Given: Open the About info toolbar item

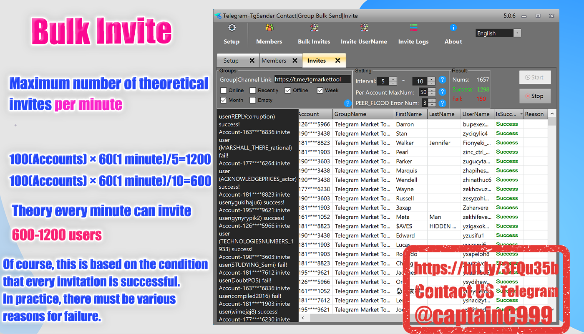Looking at the screenshot, I should coord(453,34).
